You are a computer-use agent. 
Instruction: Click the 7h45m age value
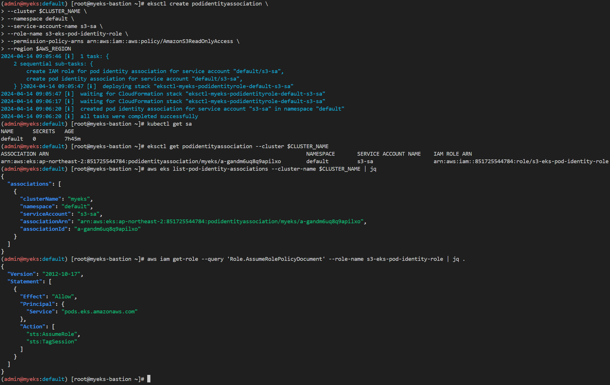click(x=73, y=139)
